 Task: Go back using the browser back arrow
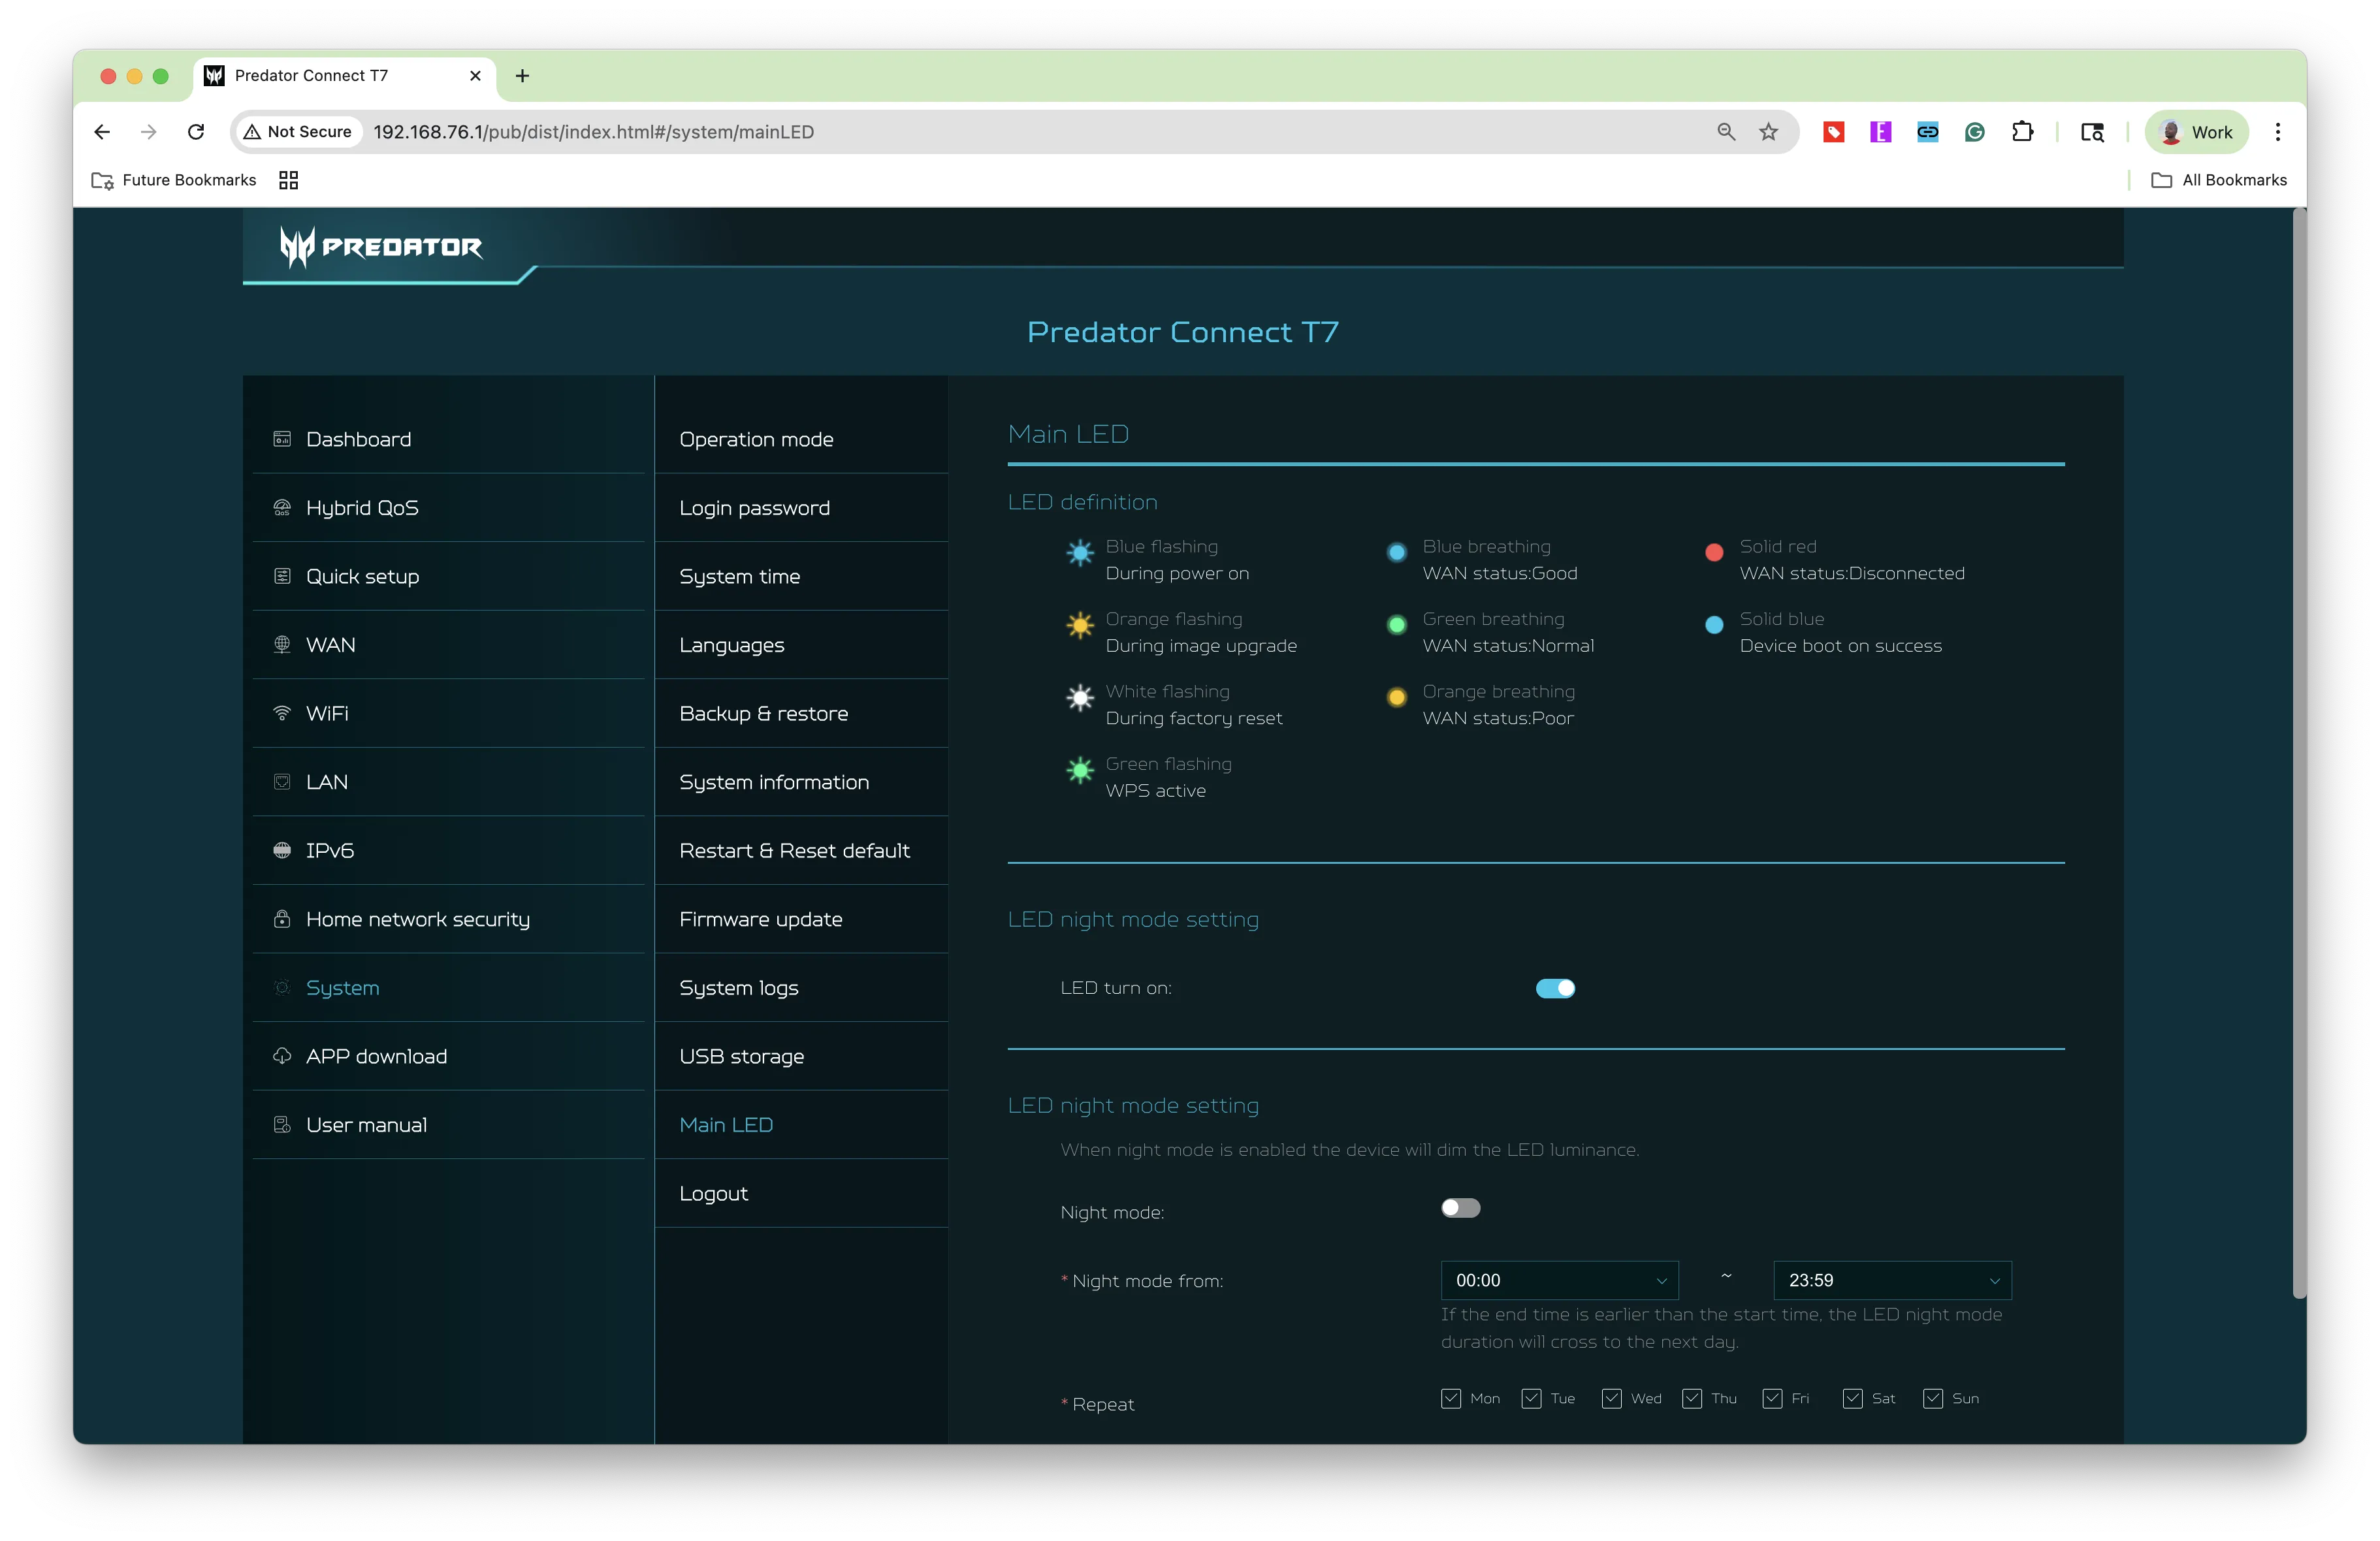pos(102,132)
